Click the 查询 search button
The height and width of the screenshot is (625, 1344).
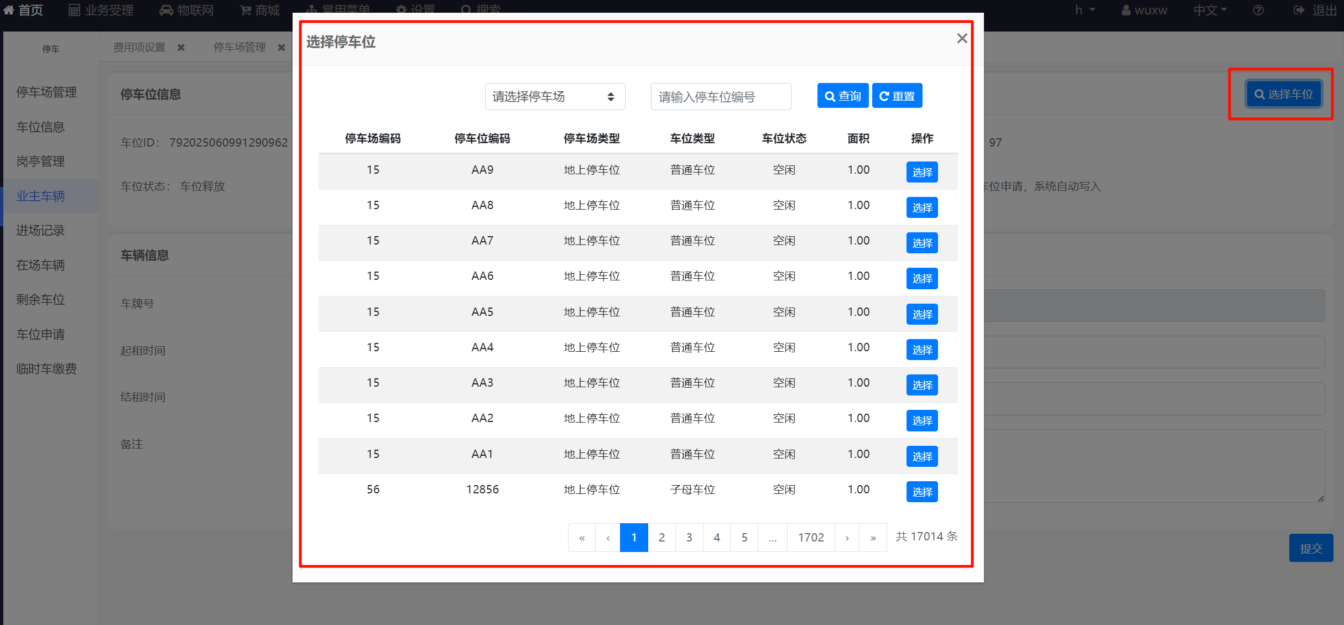[842, 96]
